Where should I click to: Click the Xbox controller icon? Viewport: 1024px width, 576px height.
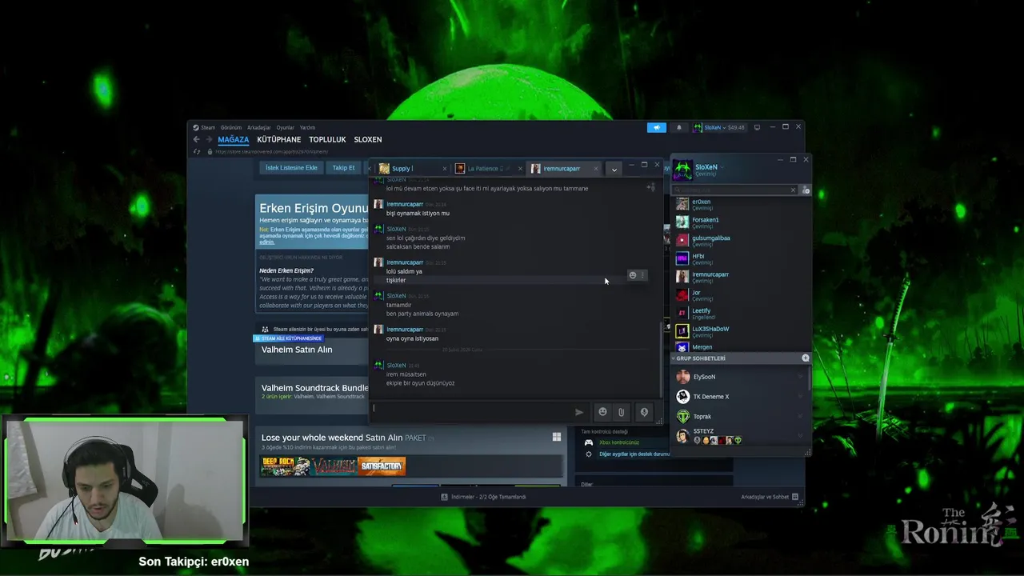pos(589,442)
